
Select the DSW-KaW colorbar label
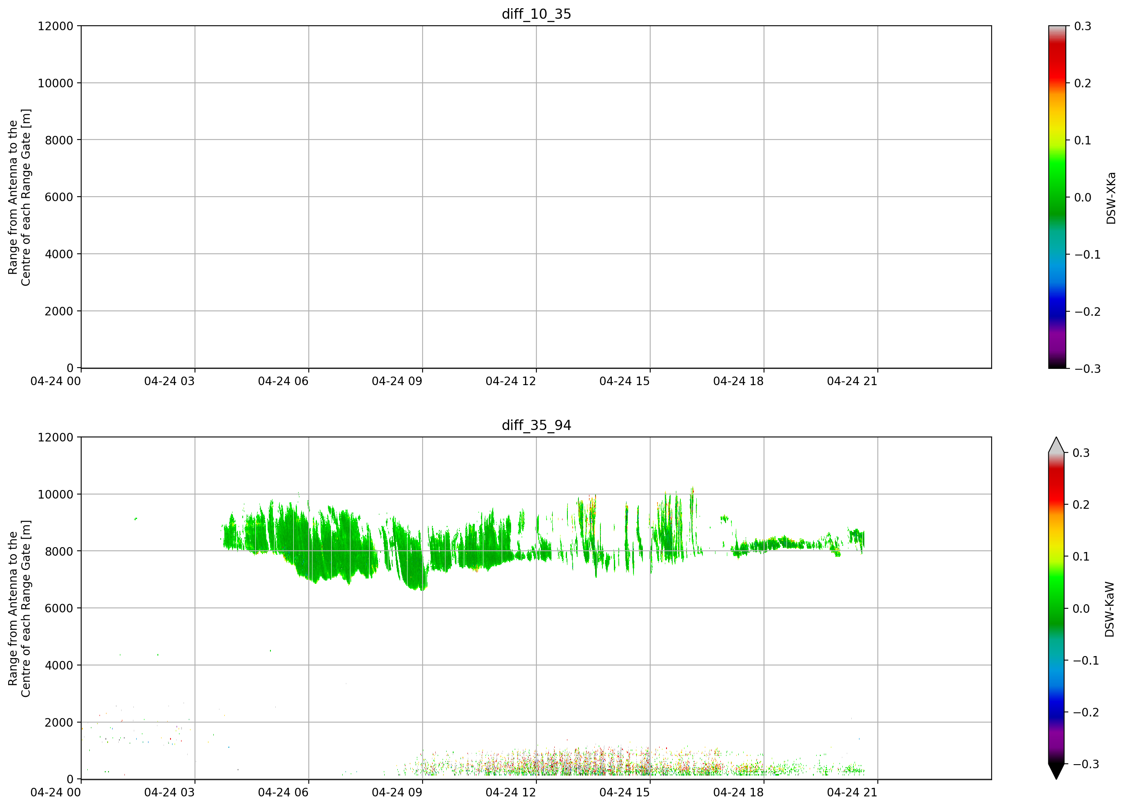click(1109, 609)
